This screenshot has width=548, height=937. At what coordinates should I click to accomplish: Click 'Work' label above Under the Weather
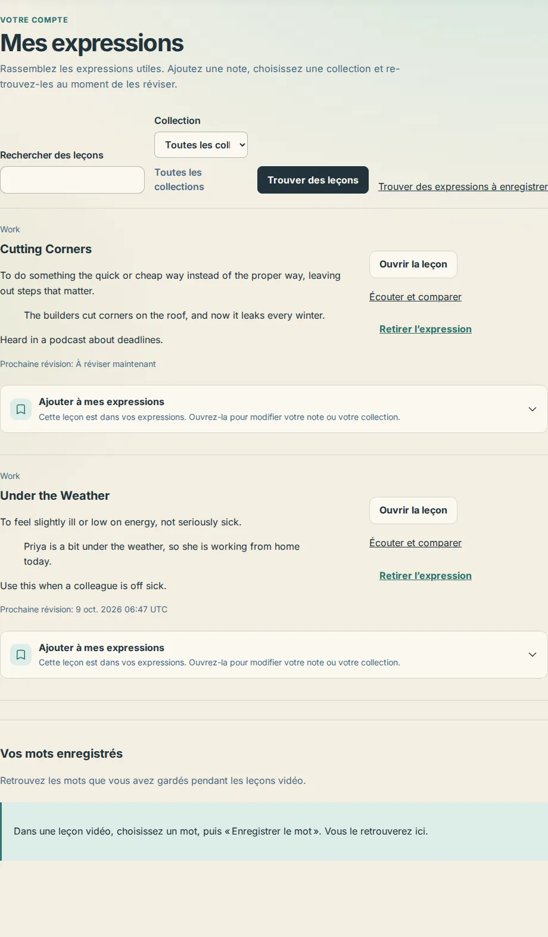pyautogui.click(x=10, y=476)
